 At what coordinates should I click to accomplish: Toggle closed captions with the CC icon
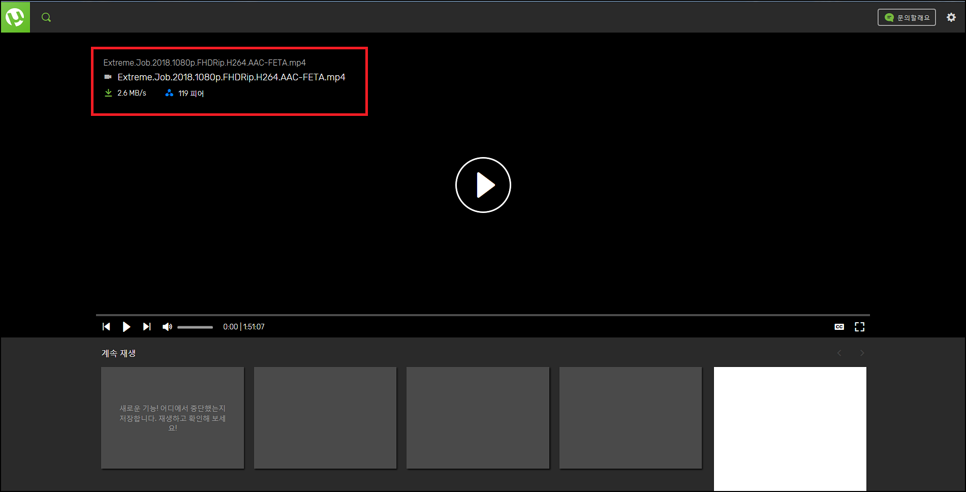[839, 327]
